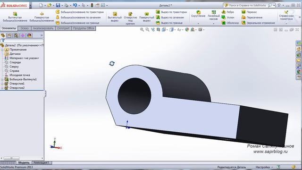Select the Деталь2 root tree item
This screenshot has width=302, height=170.
pyautogui.click(x=22, y=45)
